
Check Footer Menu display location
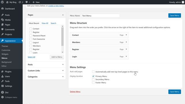(x=93, y=83)
